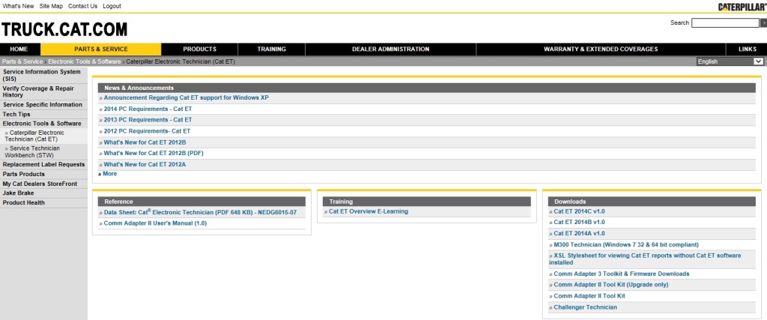Click News & Announcements section header
This screenshot has width=767, height=320.
coord(426,88)
